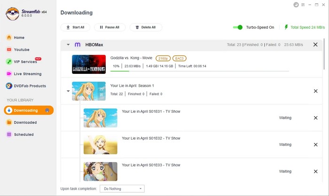Viewport: 329px width, 196px height.
Task: Click the green lightning total speed icon
Action: coord(286,27)
